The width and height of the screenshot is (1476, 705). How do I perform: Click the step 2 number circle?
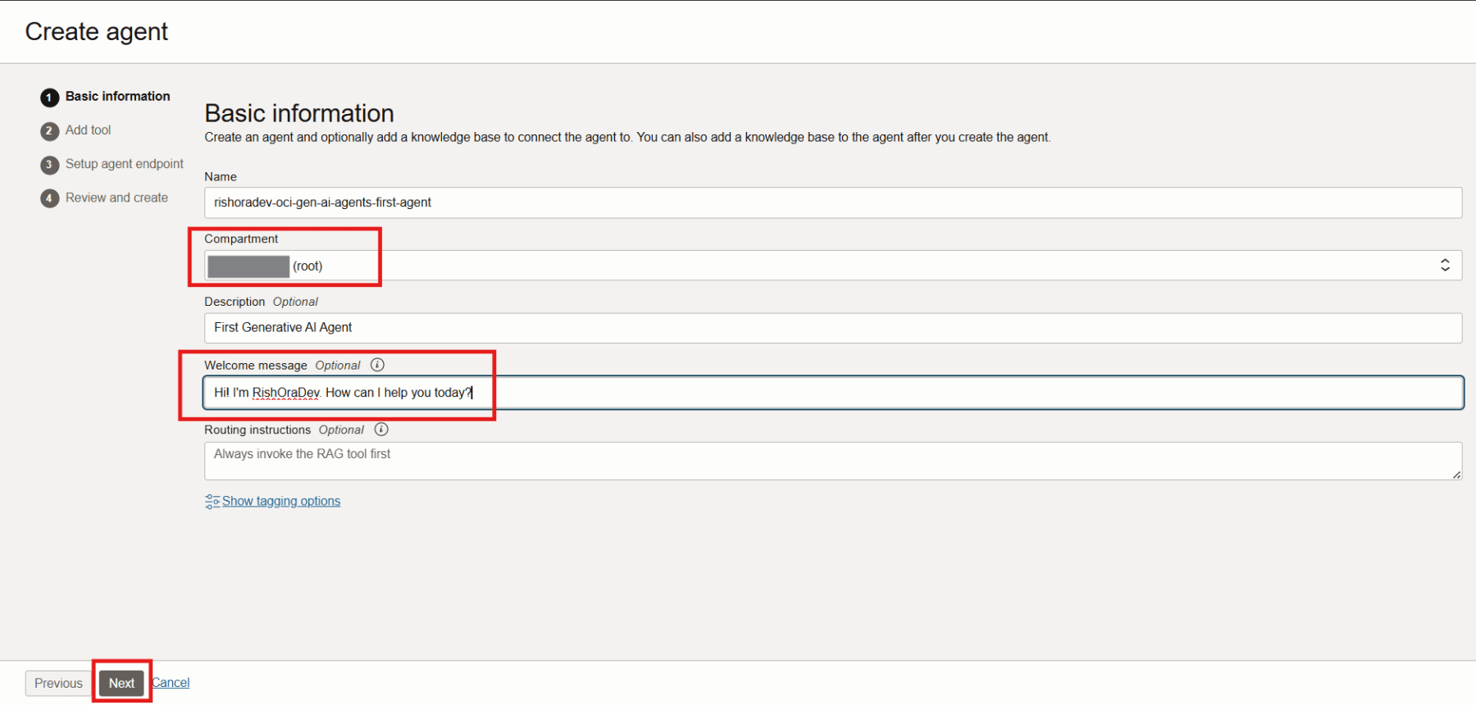(x=49, y=131)
